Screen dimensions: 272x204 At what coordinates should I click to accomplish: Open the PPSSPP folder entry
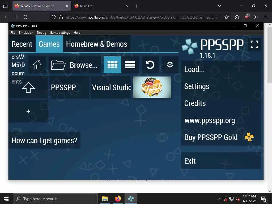click(69, 87)
